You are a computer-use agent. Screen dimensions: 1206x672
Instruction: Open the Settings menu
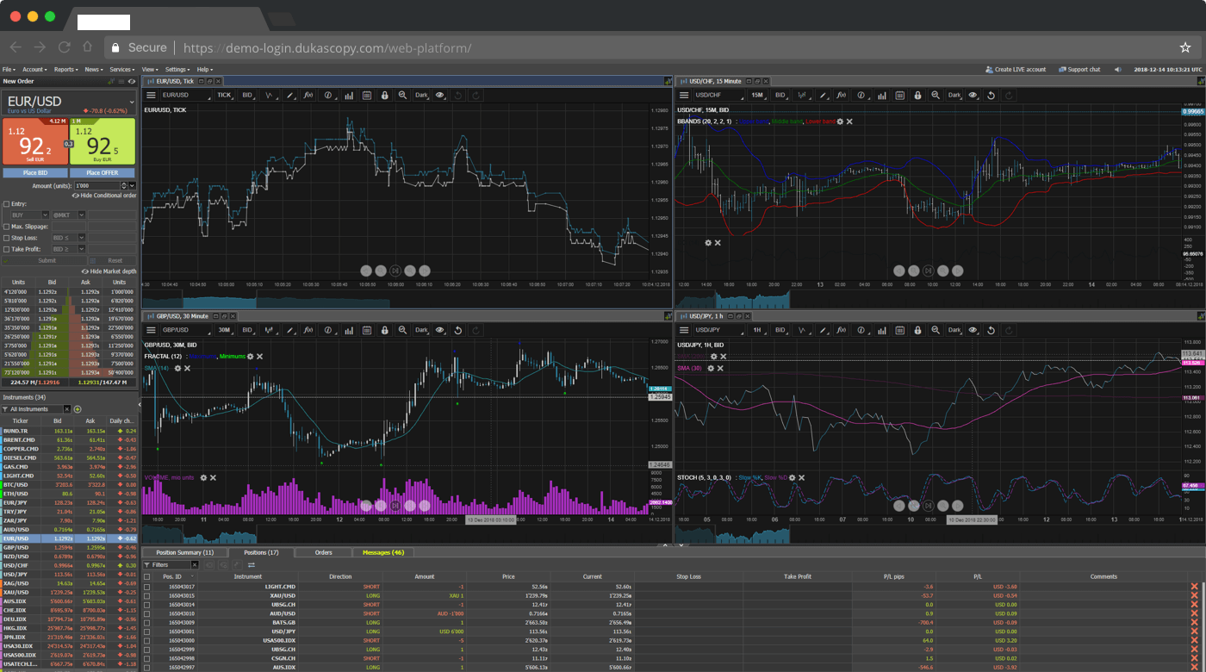click(177, 70)
